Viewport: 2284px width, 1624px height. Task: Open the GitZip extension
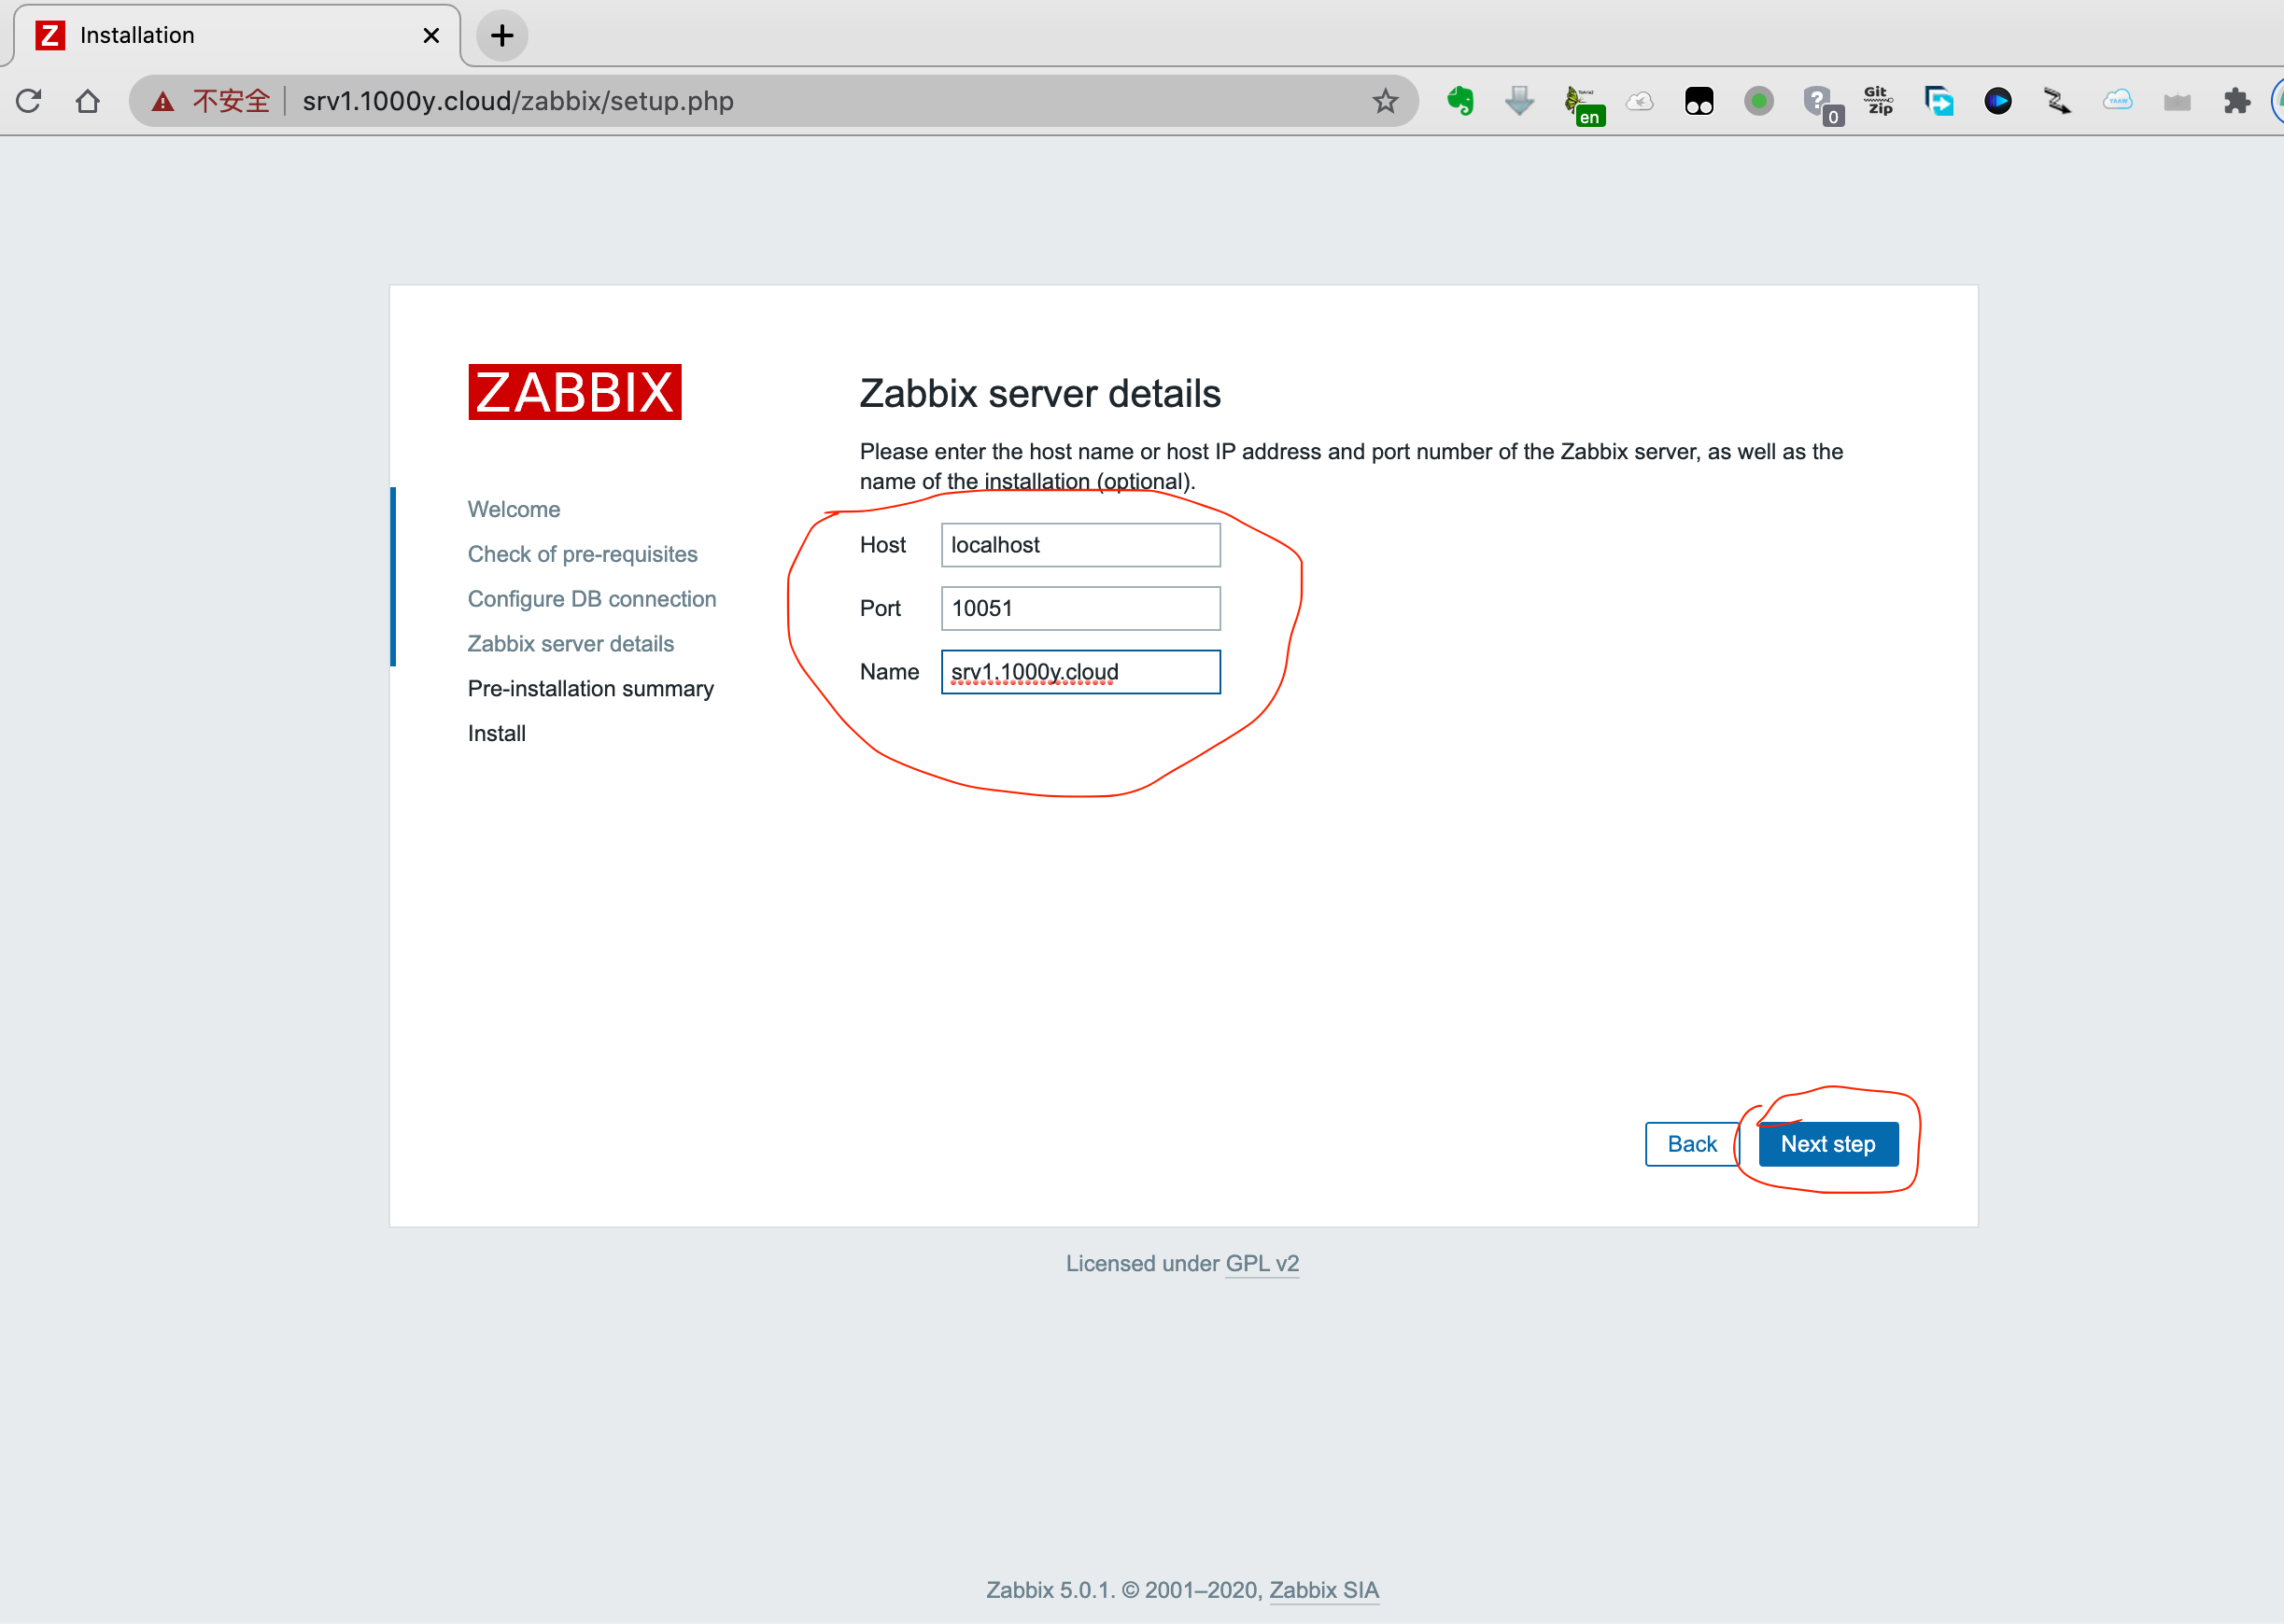tap(1879, 101)
